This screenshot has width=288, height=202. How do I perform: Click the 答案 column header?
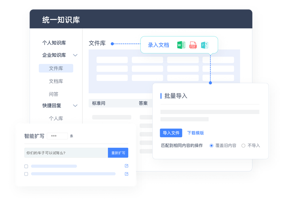(143, 103)
